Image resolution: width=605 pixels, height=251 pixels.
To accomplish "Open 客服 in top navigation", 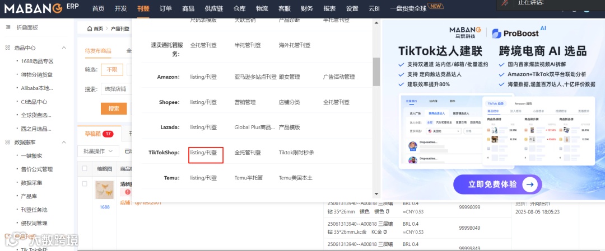I will 285,8.
